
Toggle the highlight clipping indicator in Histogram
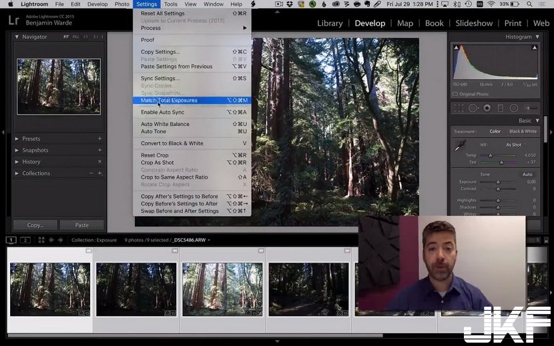(535, 47)
